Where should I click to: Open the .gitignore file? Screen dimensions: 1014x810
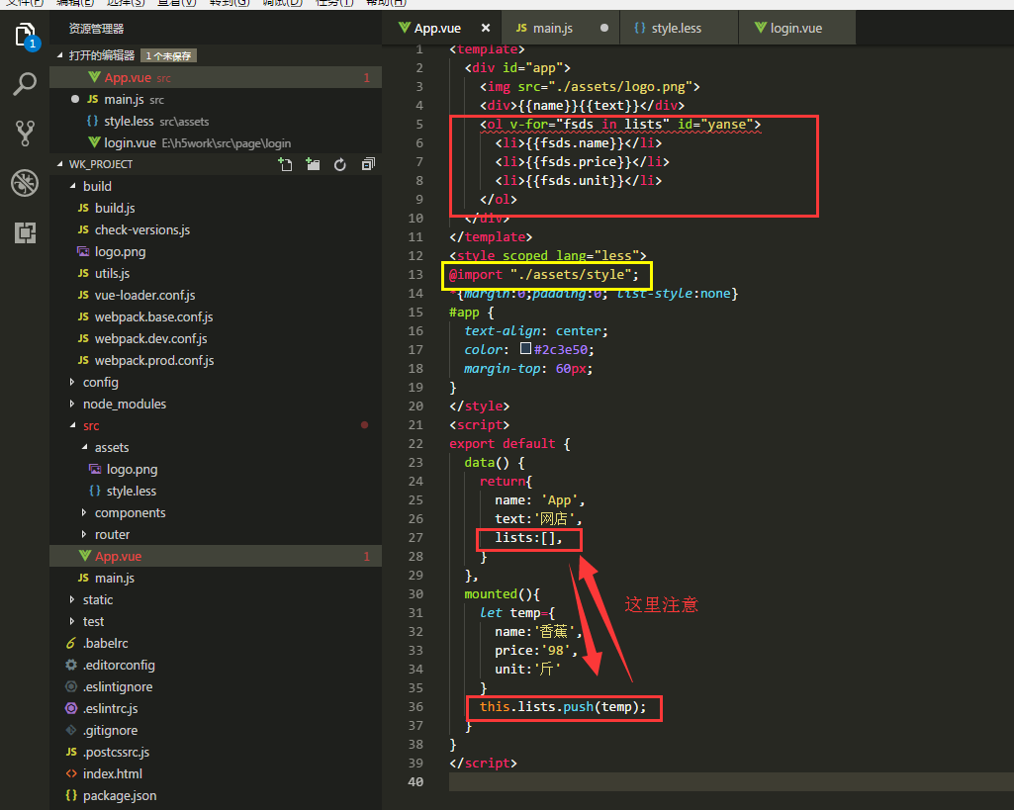[216, 731]
